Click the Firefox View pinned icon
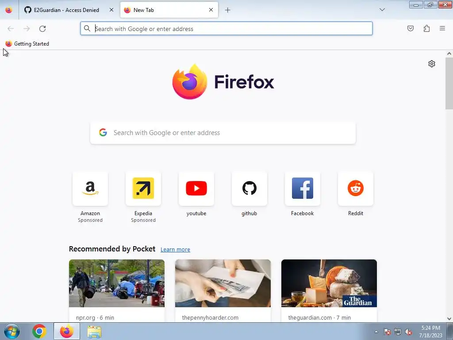The height and width of the screenshot is (340, 453). (x=9, y=10)
